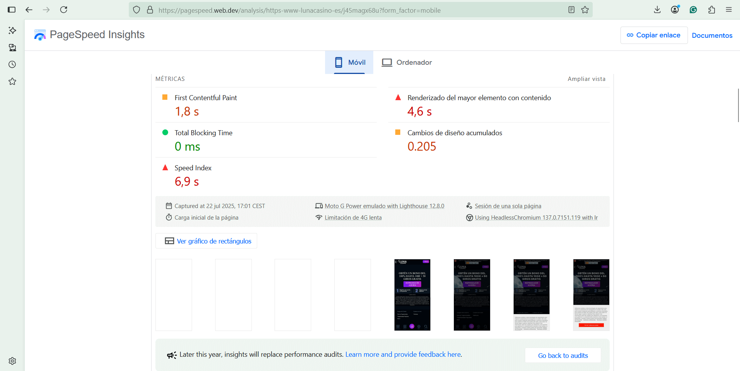Screen dimensions: 740x371
Task: Open synced tabs sidebar icon
Action: (x=12, y=47)
